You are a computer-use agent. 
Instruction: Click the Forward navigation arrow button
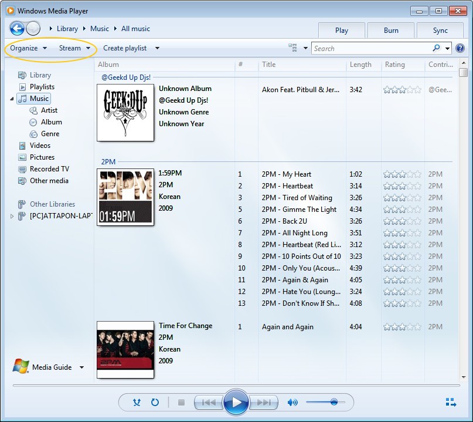click(33, 29)
